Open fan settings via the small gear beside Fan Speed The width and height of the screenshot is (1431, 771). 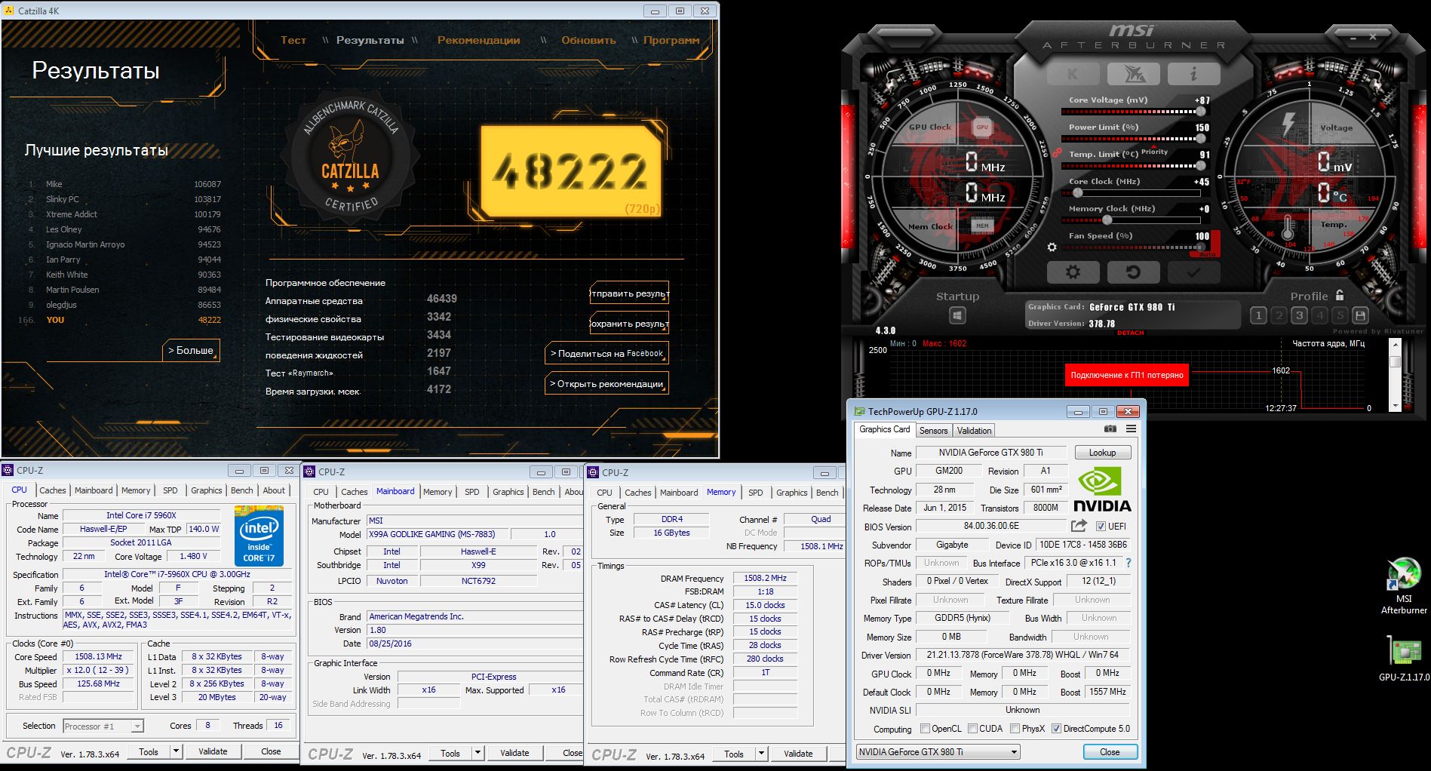point(1052,247)
